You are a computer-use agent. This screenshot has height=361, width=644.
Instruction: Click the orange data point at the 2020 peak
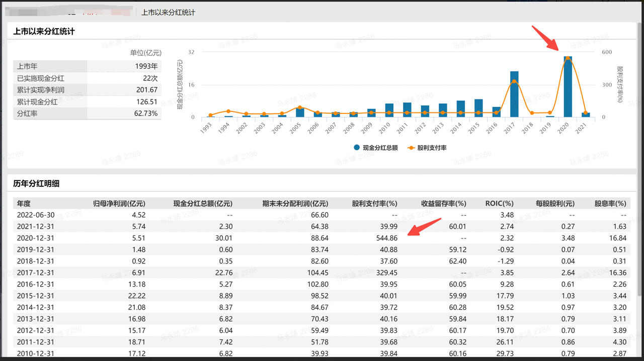point(568,58)
